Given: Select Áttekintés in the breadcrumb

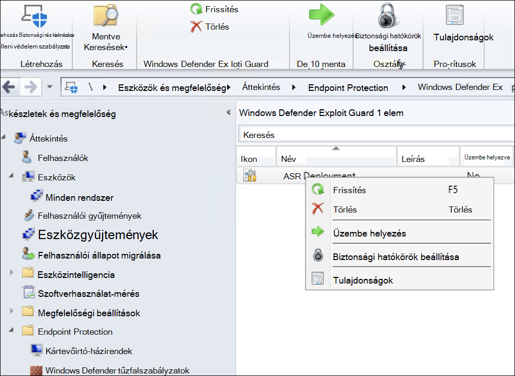Looking at the screenshot, I should [x=261, y=87].
